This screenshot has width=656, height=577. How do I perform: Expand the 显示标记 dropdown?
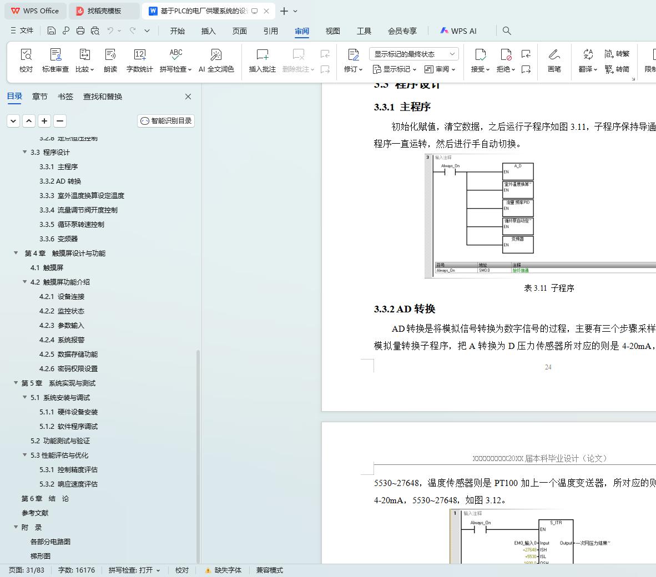click(395, 69)
